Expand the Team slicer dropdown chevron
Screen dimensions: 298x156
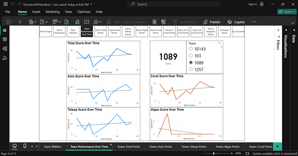click(219, 43)
